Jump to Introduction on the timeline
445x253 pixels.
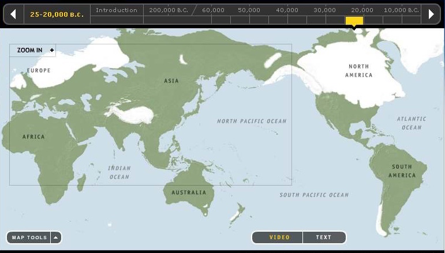tap(116, 10)
